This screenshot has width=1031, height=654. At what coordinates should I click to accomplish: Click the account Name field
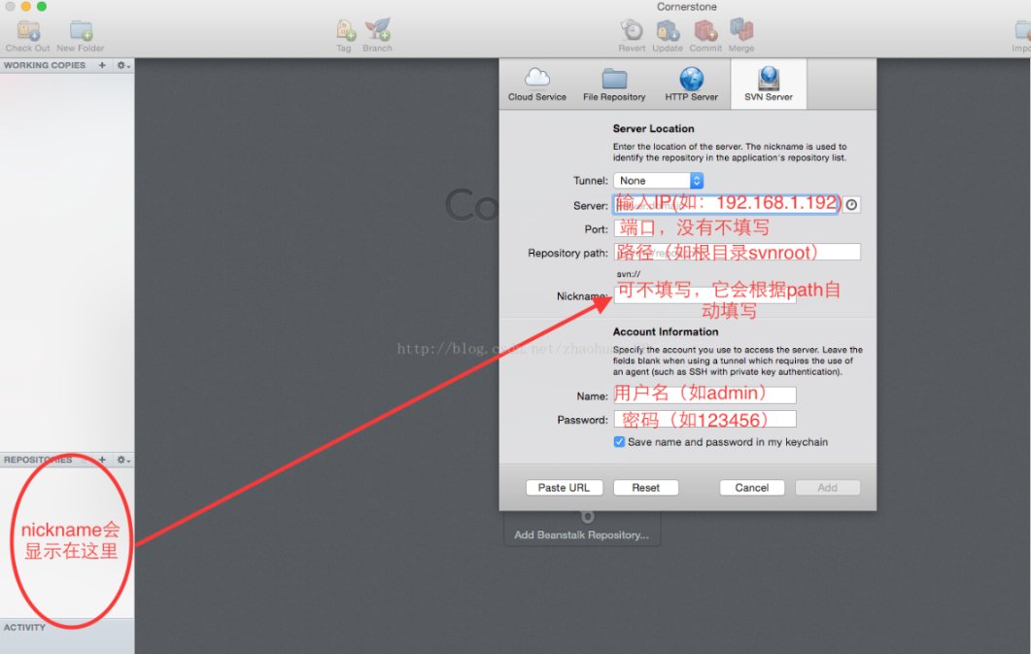click(705, 396)
